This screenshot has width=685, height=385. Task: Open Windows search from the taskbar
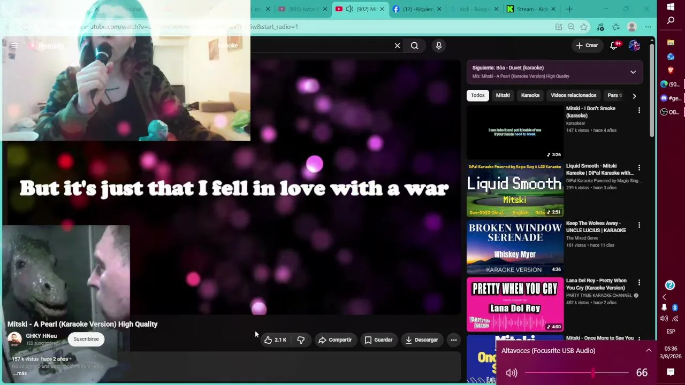[671, 20]
